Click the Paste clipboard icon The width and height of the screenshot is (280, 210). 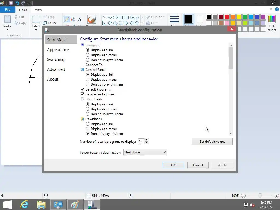7,19
